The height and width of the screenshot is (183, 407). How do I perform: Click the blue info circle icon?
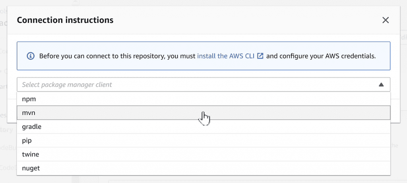click(x=31, y=56)
